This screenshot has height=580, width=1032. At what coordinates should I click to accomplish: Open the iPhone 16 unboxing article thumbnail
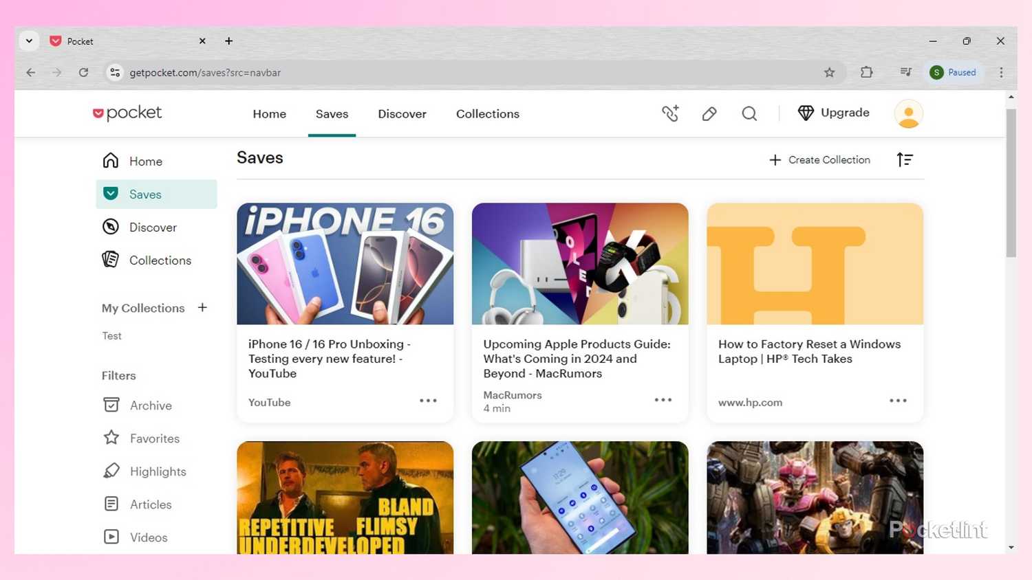click(x=345, y=264)
